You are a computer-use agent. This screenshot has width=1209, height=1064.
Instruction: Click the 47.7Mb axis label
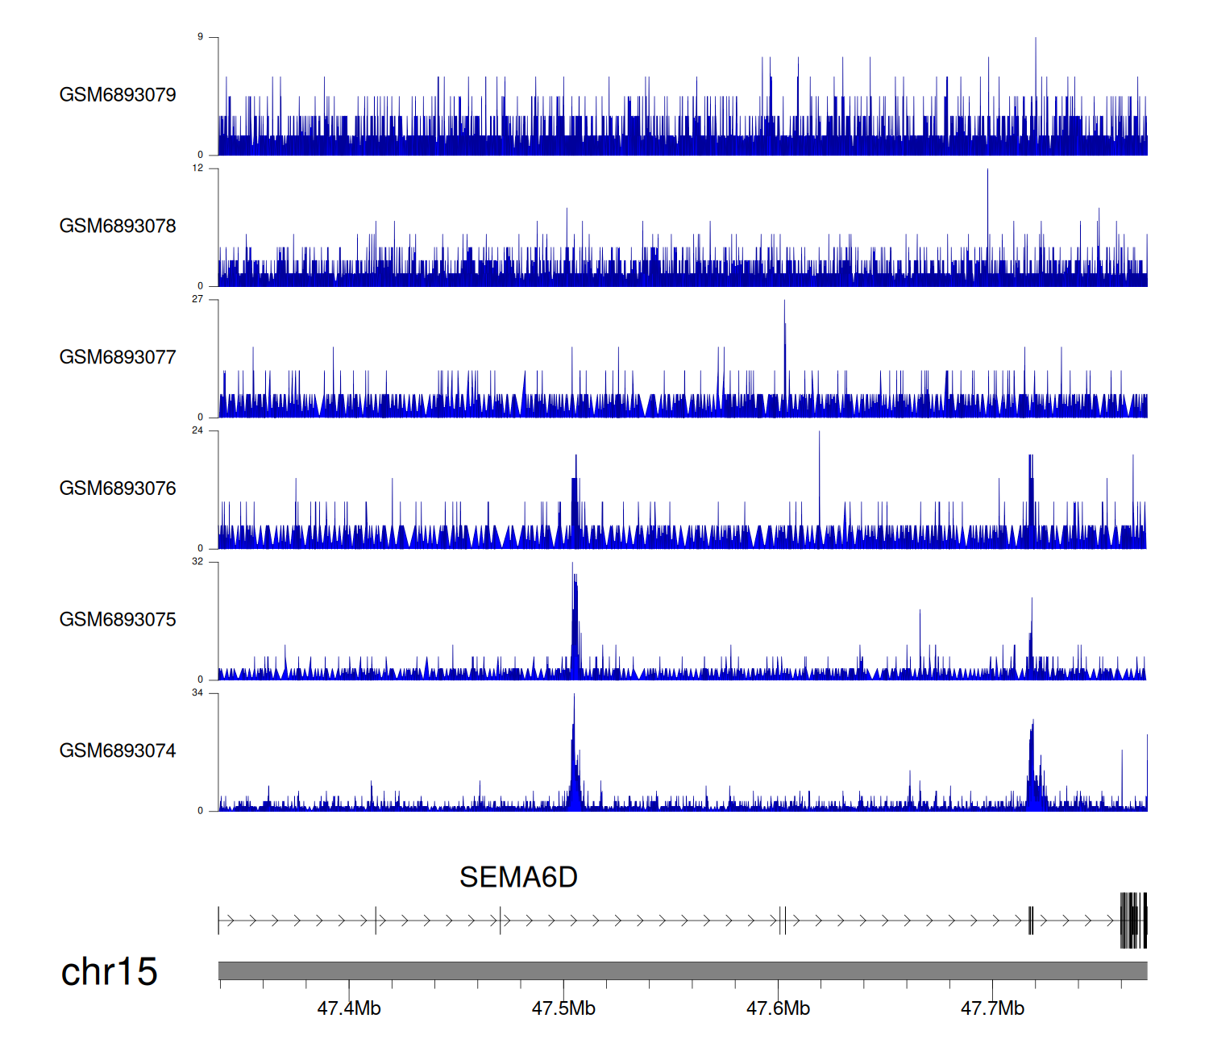pyautogui.click(x=992, y=1008)
